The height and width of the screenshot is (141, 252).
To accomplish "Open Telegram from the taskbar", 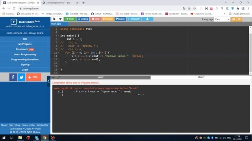I will coord(37,137).
